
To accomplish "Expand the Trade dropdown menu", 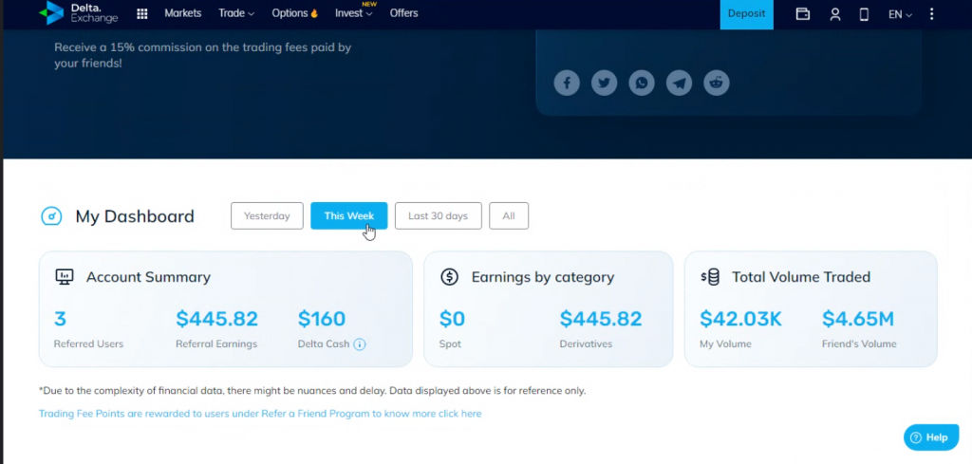I will pyautogui.click(x=236, y=13).
